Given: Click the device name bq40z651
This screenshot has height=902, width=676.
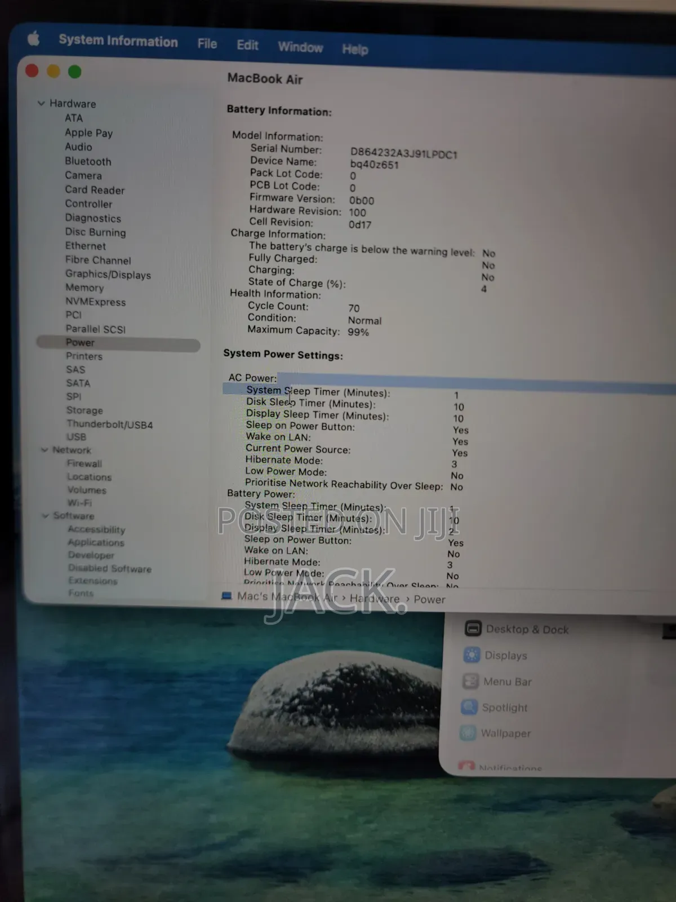Looking at the screenshot, I should 374,165.
